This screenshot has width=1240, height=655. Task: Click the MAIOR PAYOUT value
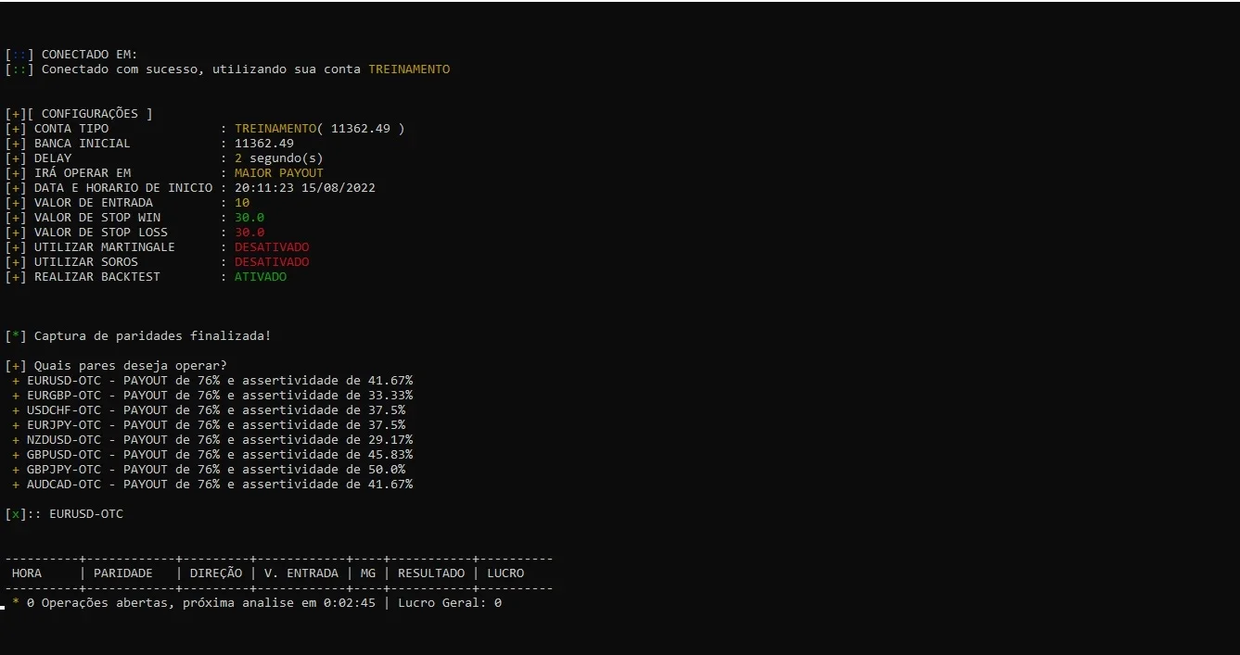(x=279, y=173)
